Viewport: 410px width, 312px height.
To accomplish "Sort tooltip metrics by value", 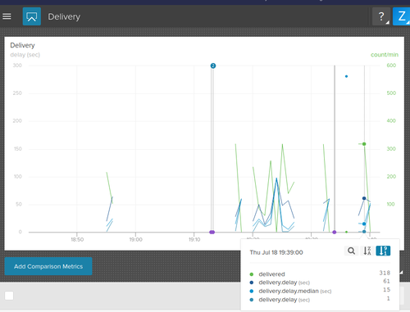I will click(383, 251).
